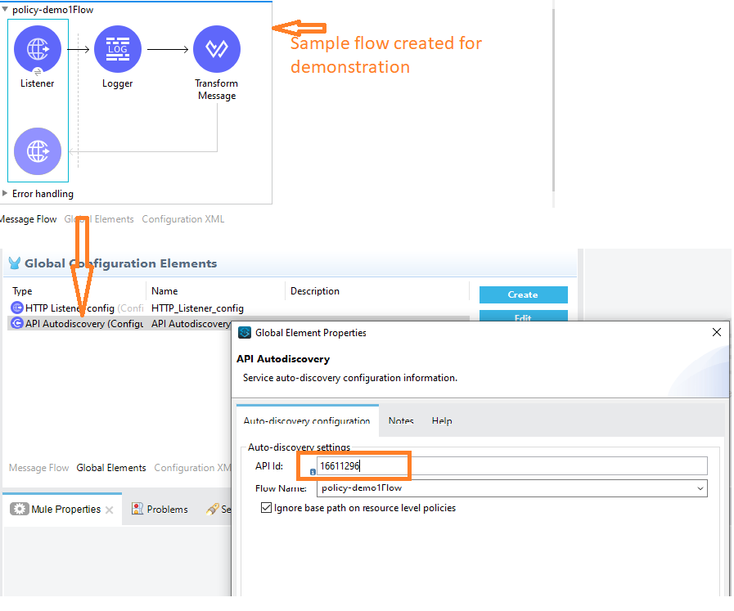The image size is (734, 611).
Task: Switch to Message Flow tab in upper editor
Action: 28,219
